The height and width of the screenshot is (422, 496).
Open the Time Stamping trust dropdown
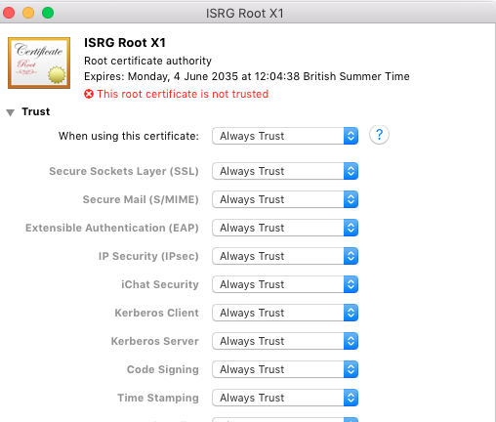point(285,398)
